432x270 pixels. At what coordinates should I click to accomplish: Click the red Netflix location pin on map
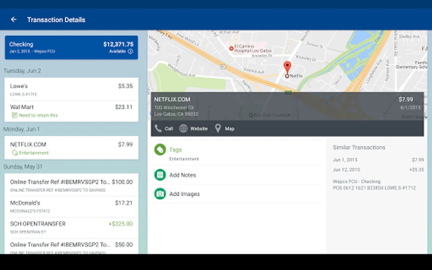point(287,67)
